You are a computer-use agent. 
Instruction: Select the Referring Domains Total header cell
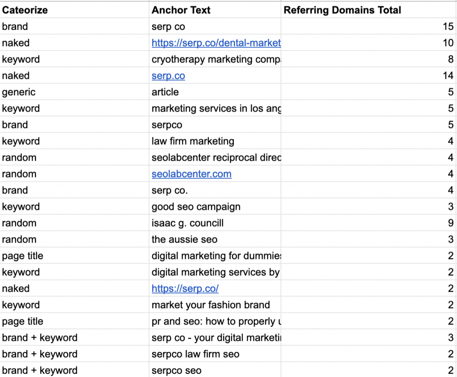369,10
